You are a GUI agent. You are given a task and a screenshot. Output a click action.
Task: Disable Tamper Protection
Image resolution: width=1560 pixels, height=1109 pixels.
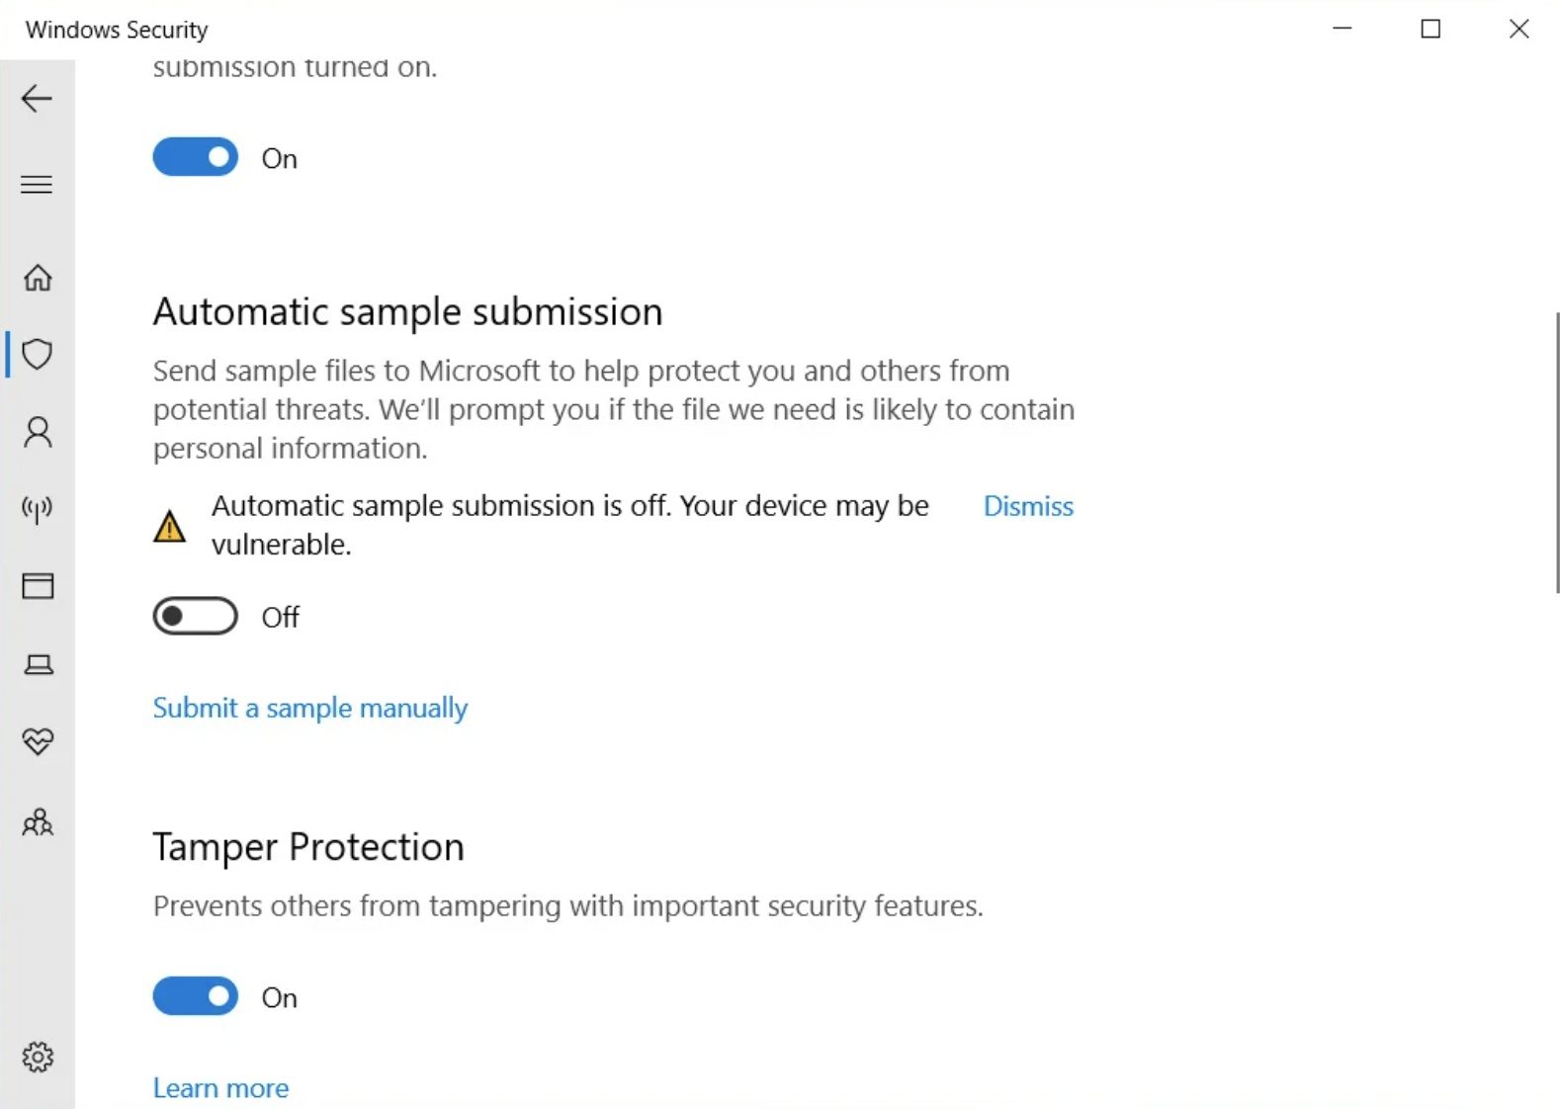tap(195, 996)
